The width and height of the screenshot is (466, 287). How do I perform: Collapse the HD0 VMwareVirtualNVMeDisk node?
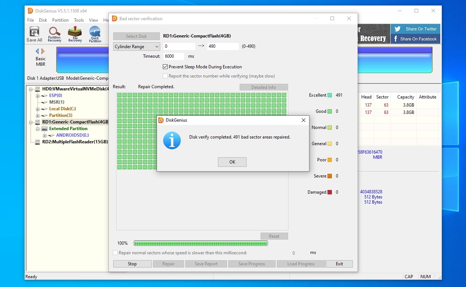(x=31, y=89)
